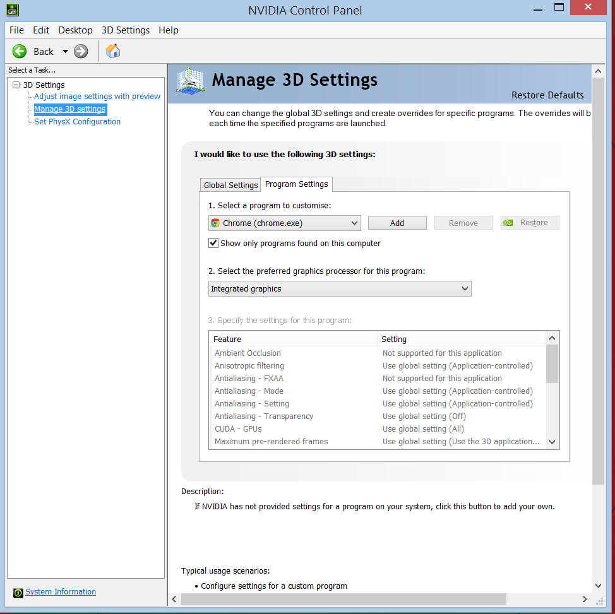Click the Manage 3D Settings header icon
The image size is (615, 614).
[190, 81]
